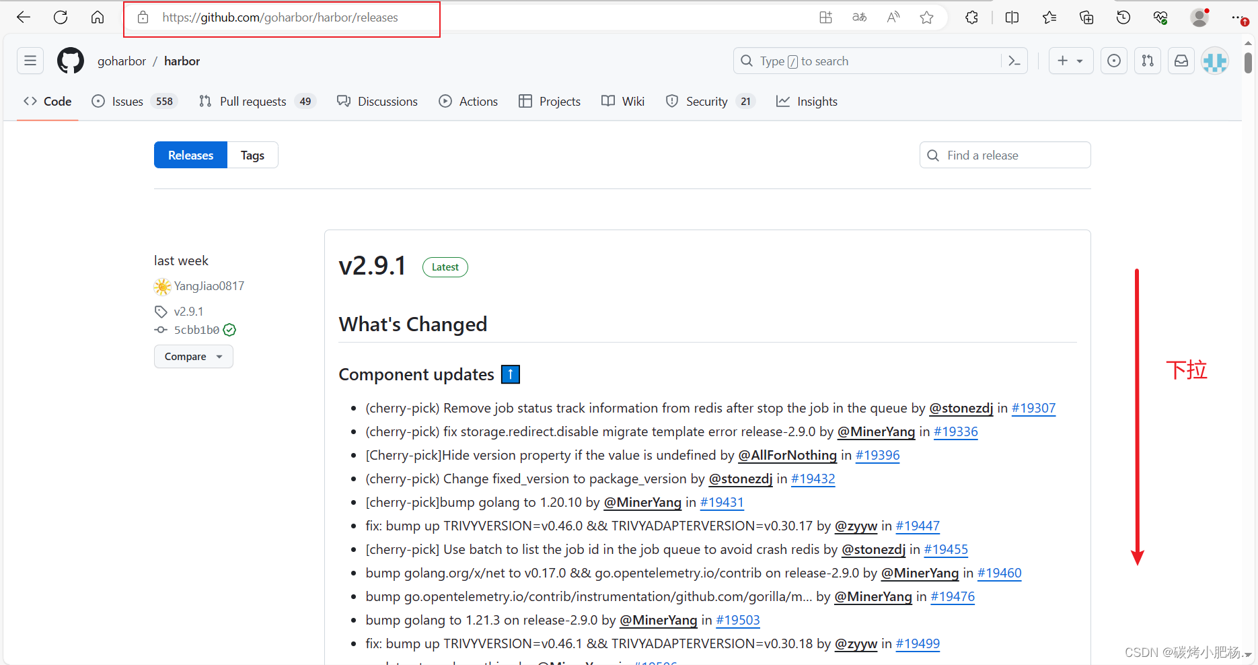Open the browser profile avatar
This screenshot has height=665, width=1258.
1199,17
